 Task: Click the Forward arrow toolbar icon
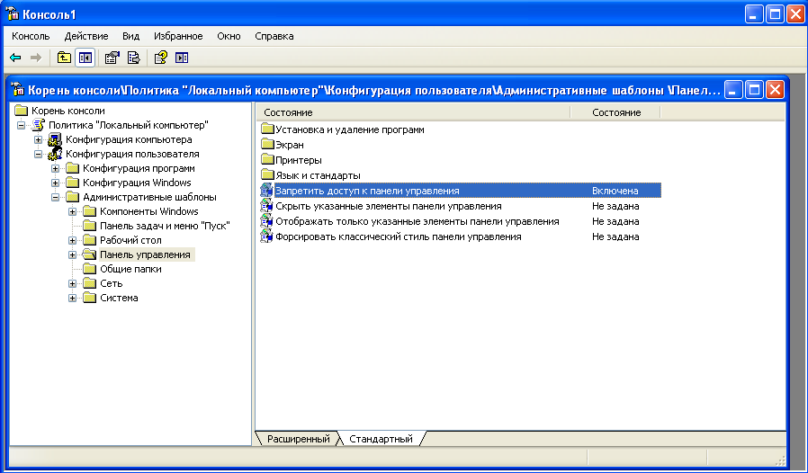pyautogui.click(x=36, y=58)
